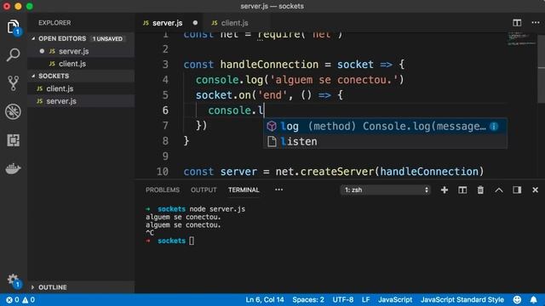Viewport: 545px width, 306px height.
Task: Open Source Control view in activity bar
Action: (14, 83)
